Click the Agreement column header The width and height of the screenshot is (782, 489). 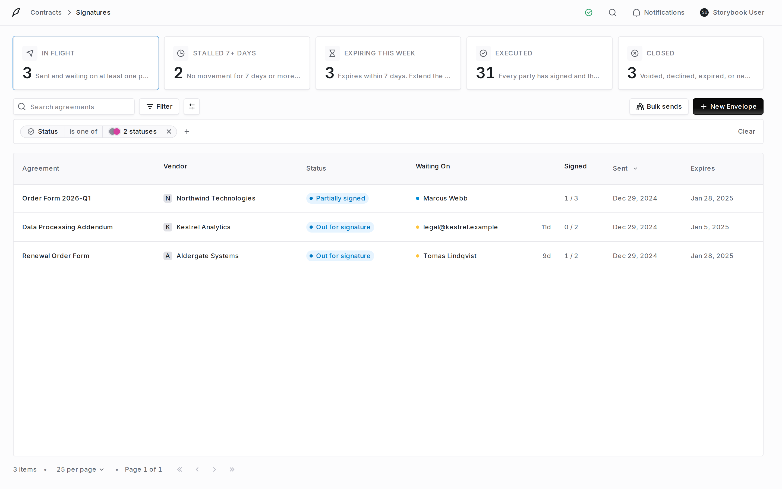(x=41, y=168)
